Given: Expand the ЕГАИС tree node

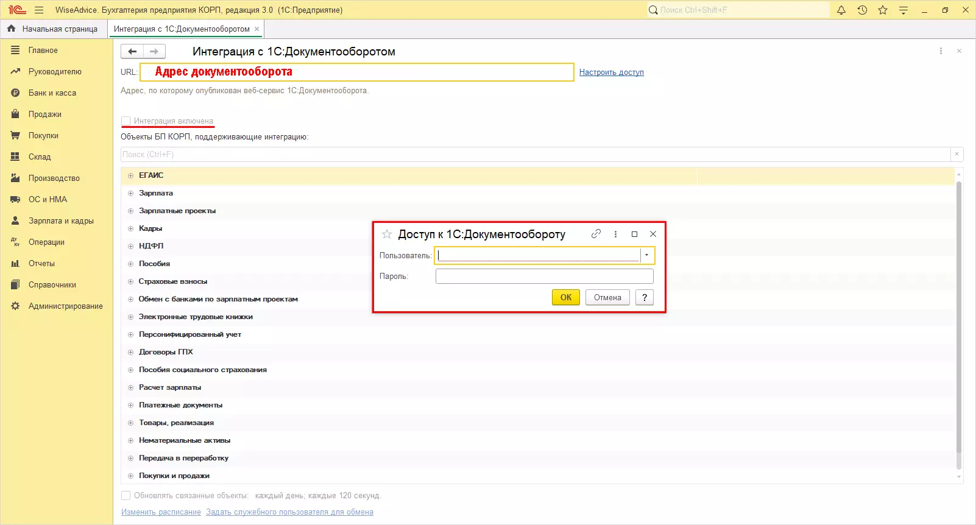Looking at the screenshot, I should [130, 175].
